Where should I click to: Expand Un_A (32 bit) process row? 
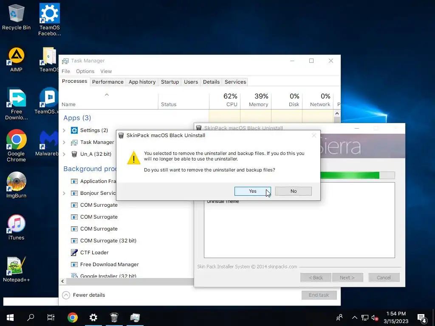64,154
